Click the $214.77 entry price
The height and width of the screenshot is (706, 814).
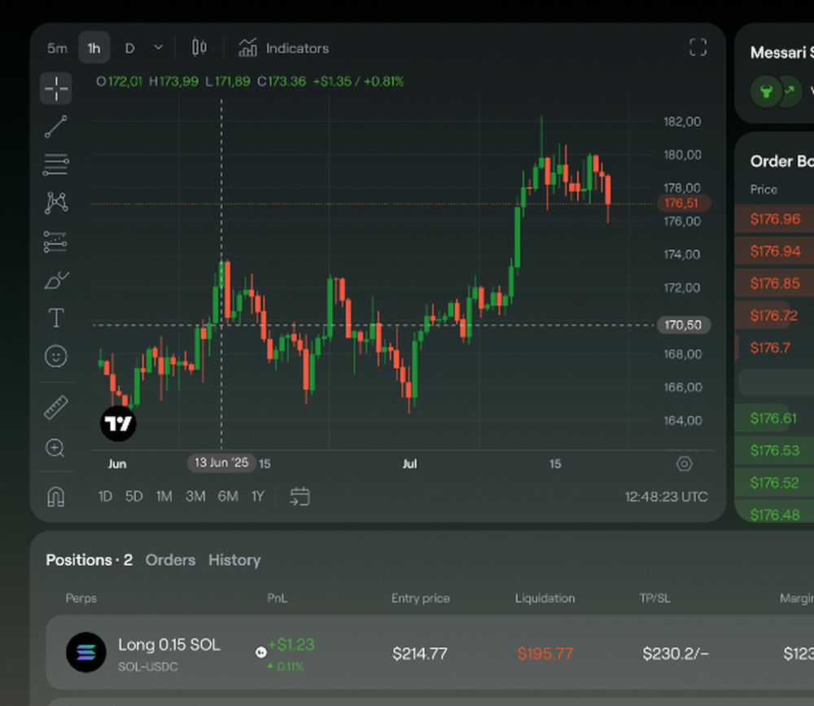pos(419,654)
